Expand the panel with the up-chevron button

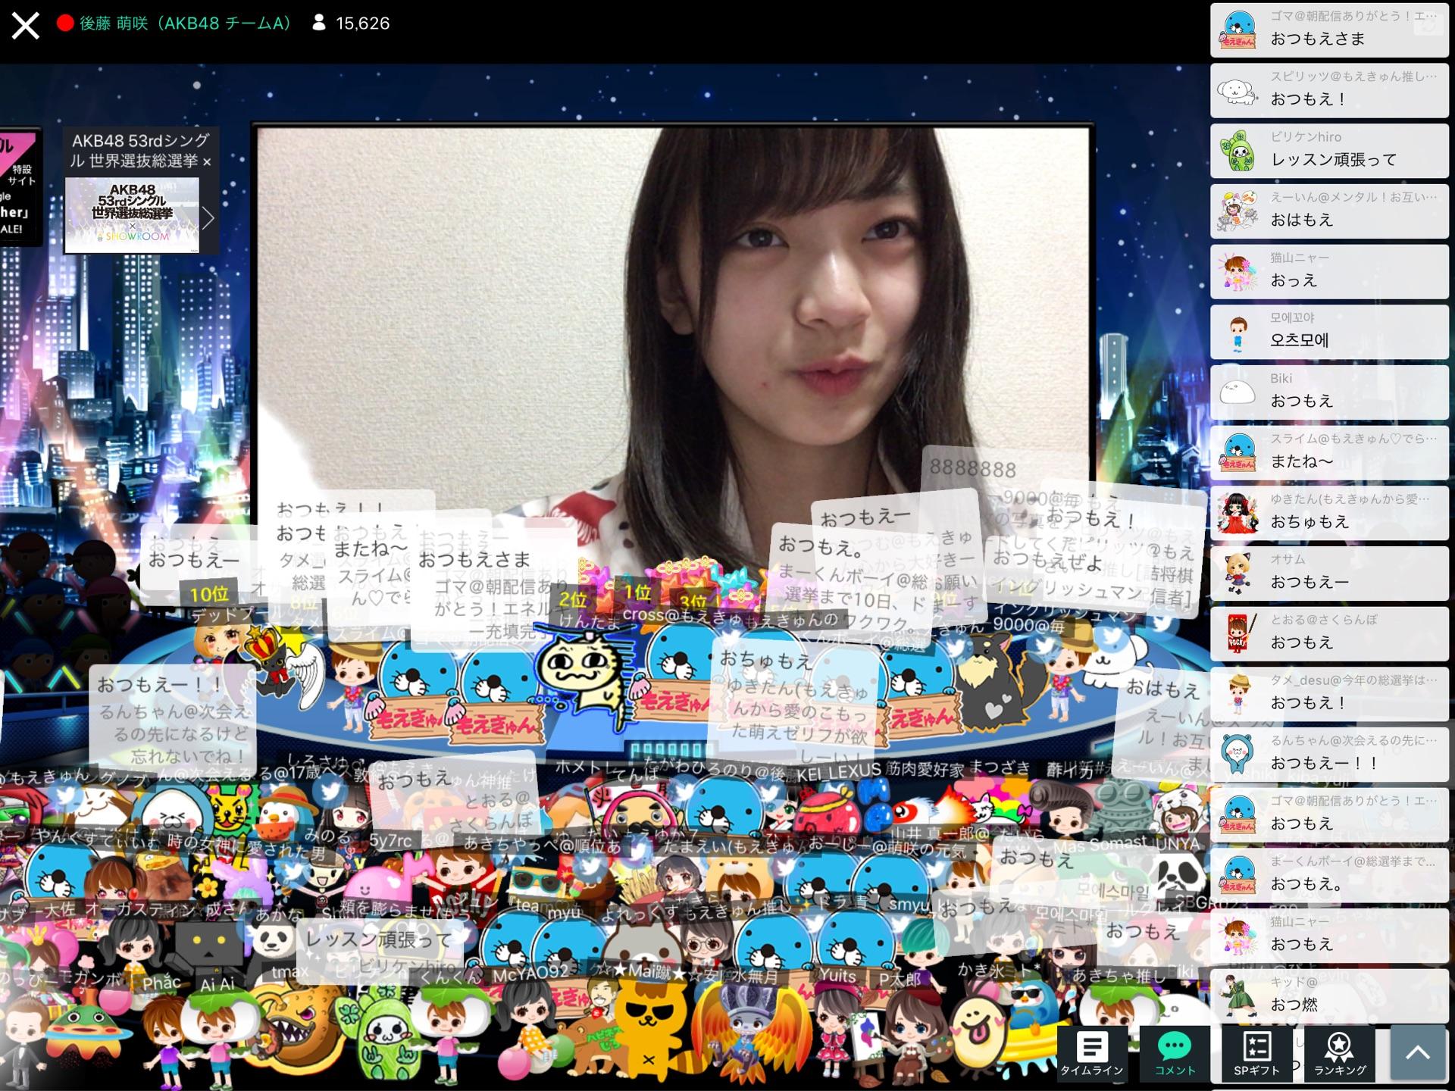point(1417,1052)
